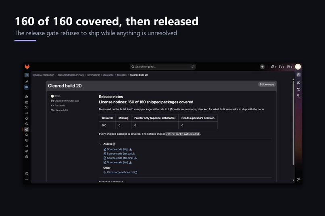
Task: Click the Cleared build 20 breadcrumb
Action: point(139,75)
